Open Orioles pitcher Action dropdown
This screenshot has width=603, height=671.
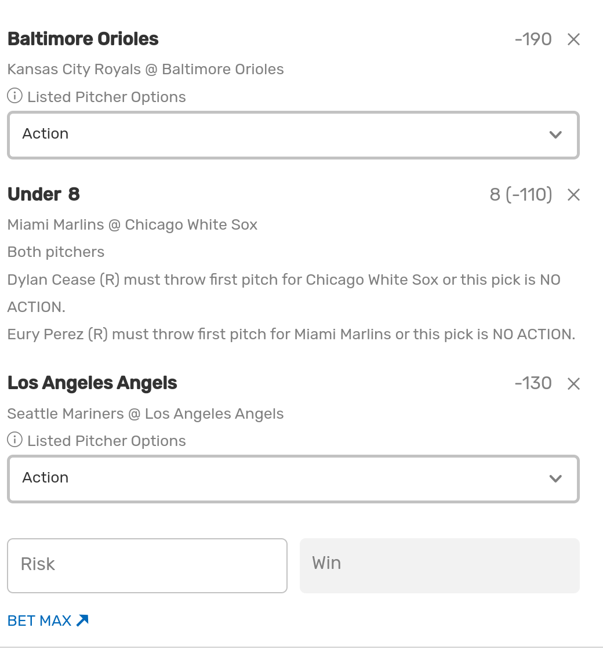click(x=293, y=135)
